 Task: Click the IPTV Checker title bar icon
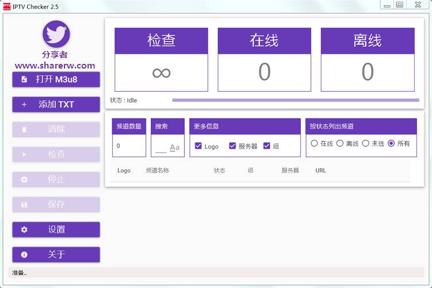pos(6,6)
